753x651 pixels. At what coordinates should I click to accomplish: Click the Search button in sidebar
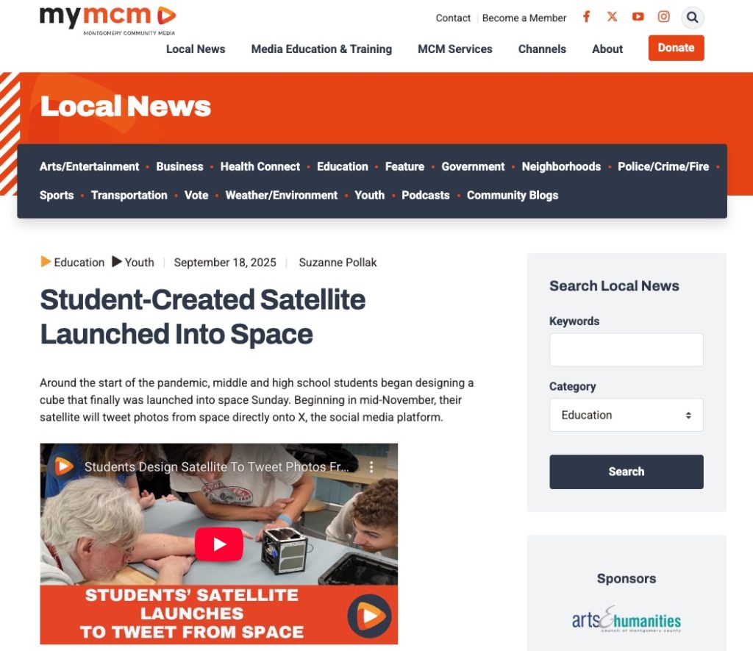point(627,472)
